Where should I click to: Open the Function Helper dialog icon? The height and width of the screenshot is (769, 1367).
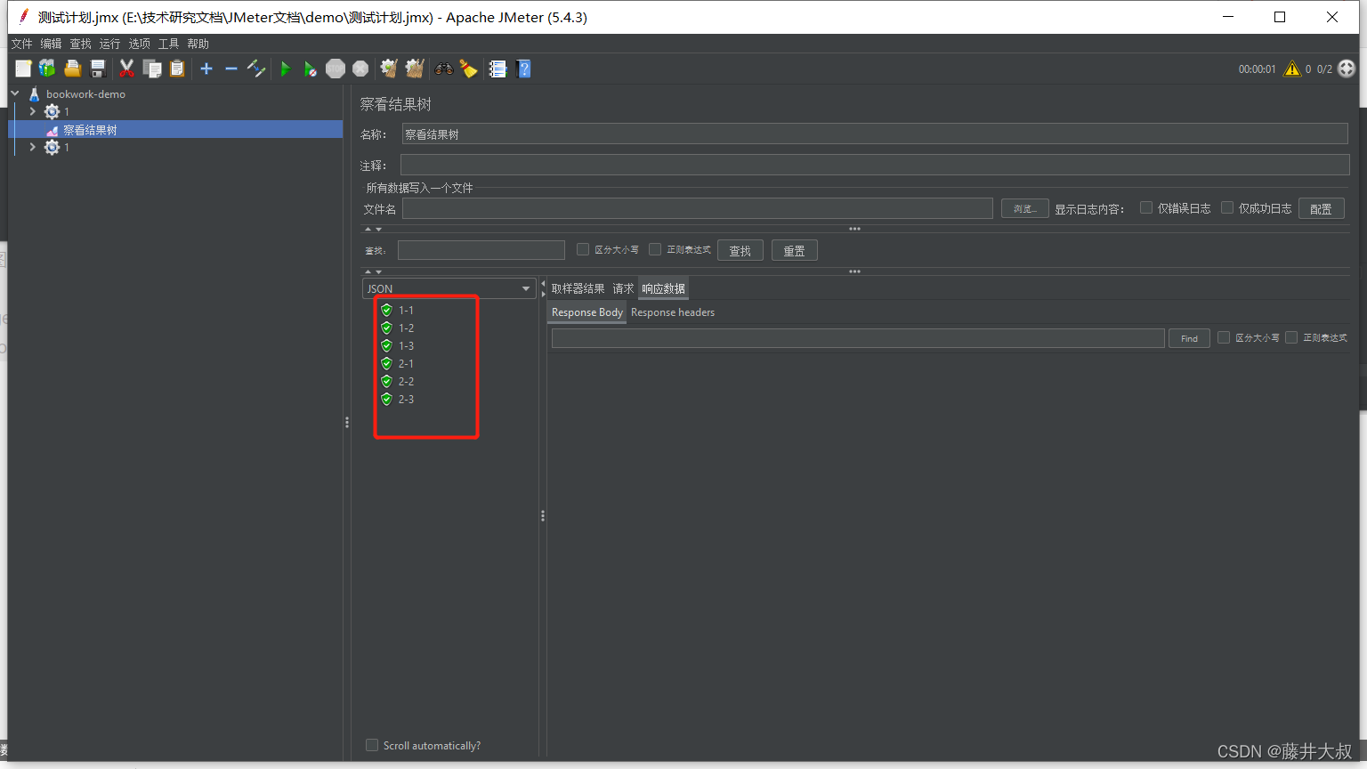pos(497,69)
